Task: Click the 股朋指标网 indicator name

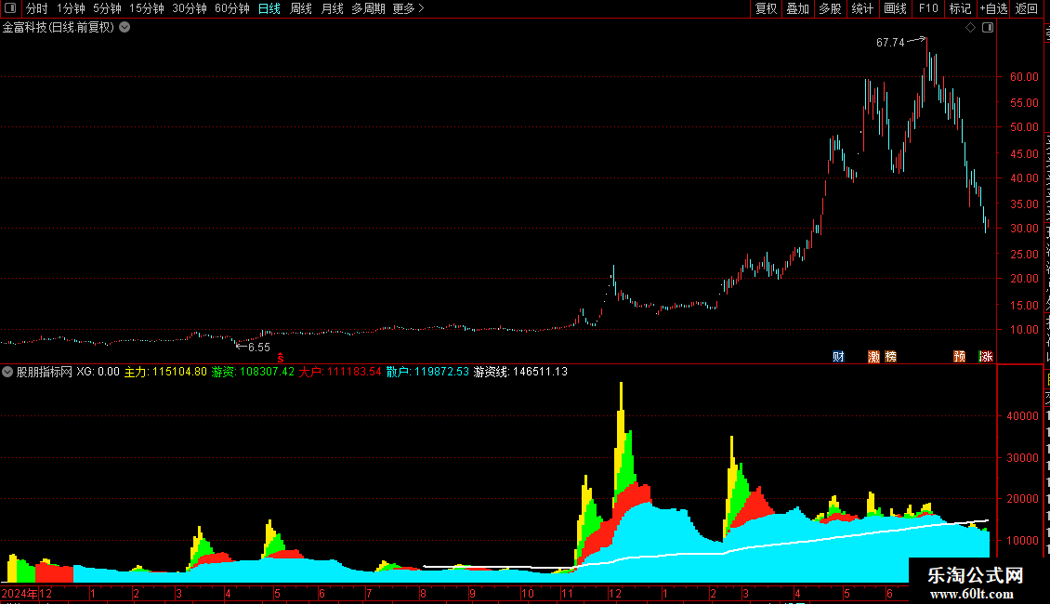Action: [x=45, y=372]
